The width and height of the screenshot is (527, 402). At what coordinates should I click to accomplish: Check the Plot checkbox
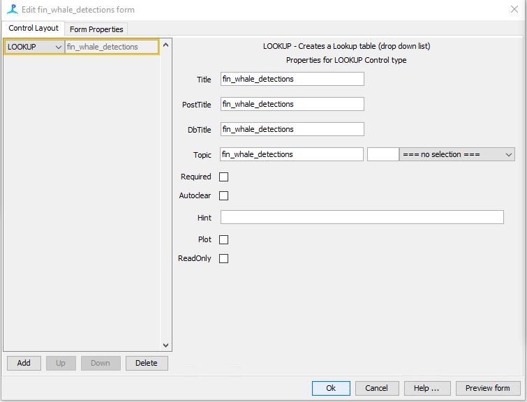(223, 240)
